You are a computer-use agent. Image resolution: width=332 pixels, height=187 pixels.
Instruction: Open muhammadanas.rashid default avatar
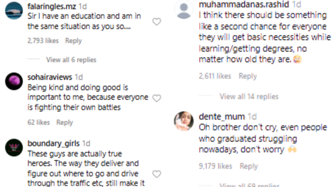(x=184, y=9)
